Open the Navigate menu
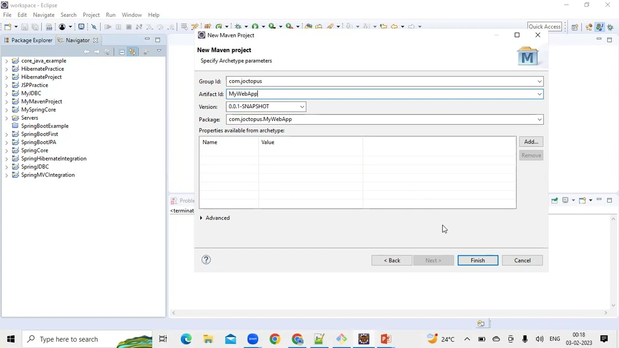This screenshot has width=619, height=348. click(x=44, y=15)
